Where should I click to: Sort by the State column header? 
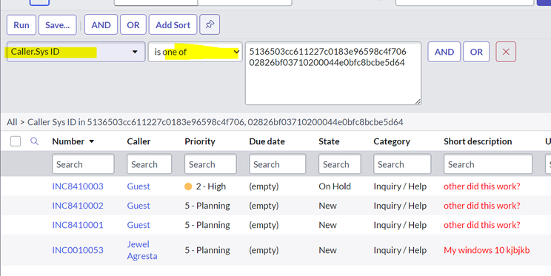[329, 141]
